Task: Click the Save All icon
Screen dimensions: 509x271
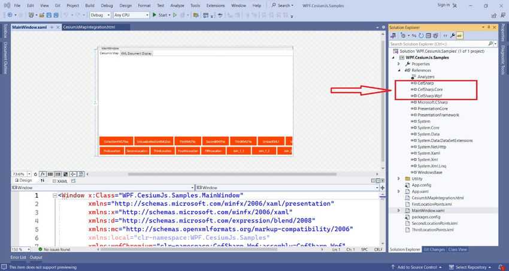Action: (56, 15)
